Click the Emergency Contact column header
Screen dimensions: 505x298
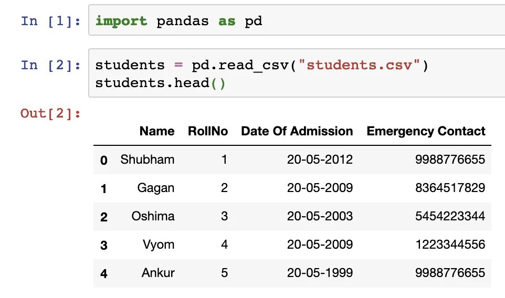coord(426,131)
